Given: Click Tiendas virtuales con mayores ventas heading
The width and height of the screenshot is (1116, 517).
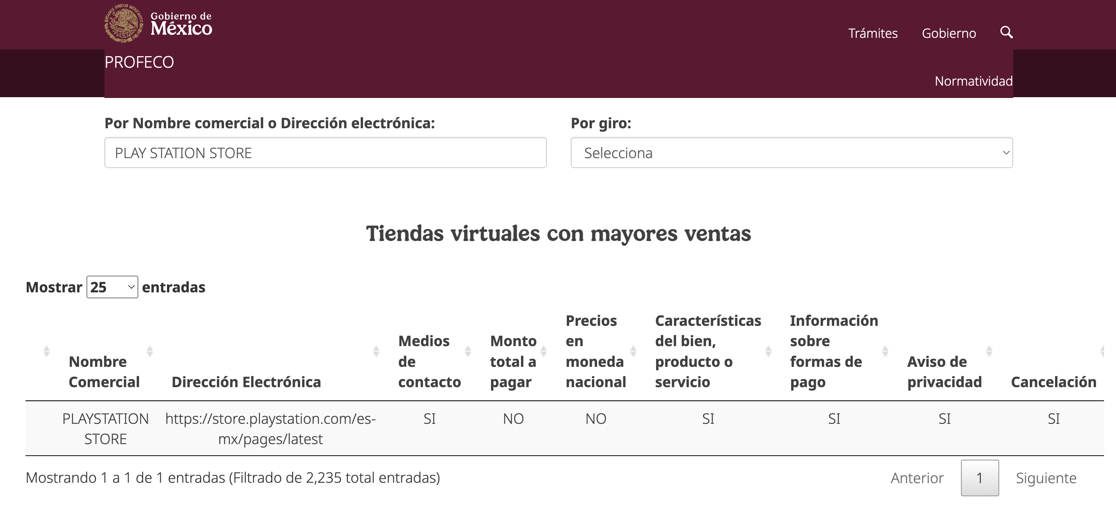Looking at the screenshot, I should coord(558,233).
